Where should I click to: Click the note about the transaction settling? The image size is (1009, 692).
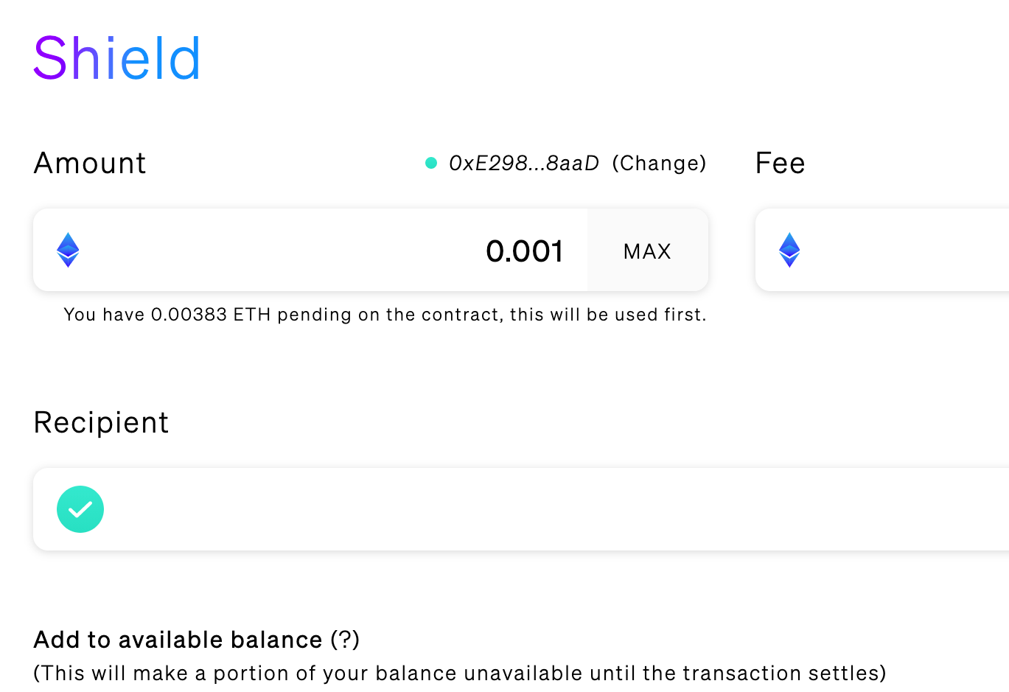pyautogui.click(x=460, y=673)
